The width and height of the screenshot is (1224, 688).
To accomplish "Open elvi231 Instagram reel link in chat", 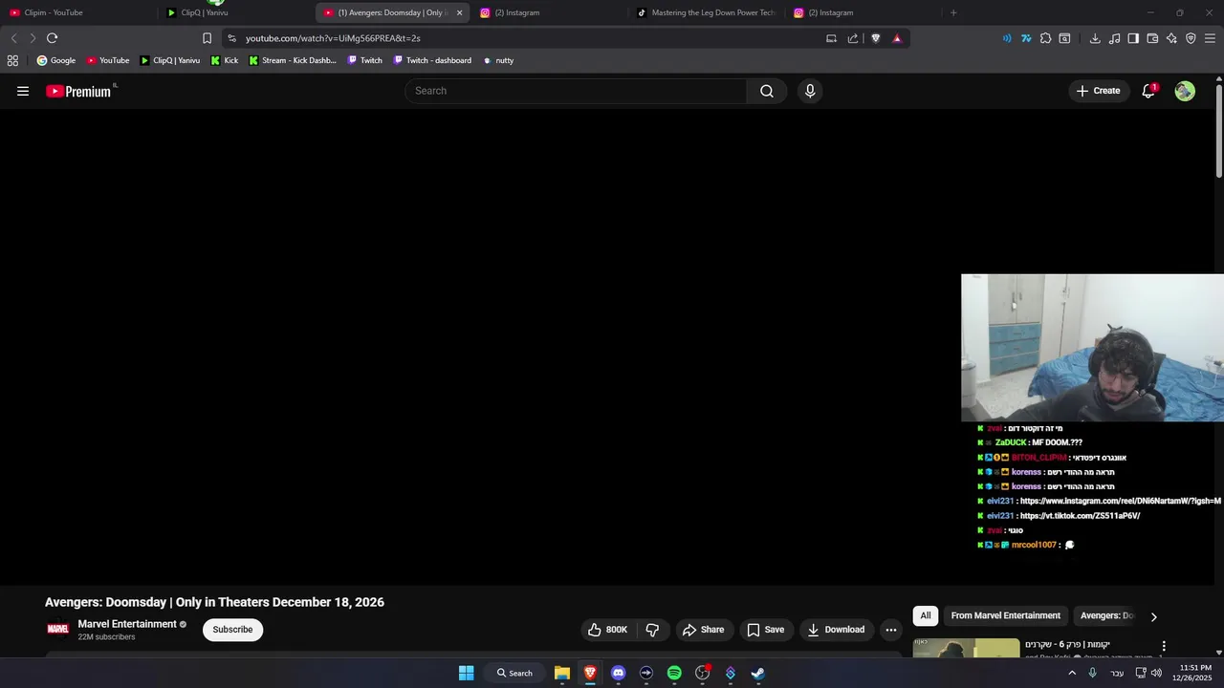I will 1120,501.
